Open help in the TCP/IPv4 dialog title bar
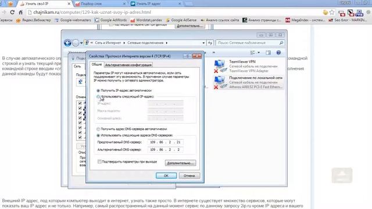This screenshot has width=372, height=209. click(187, 56)
